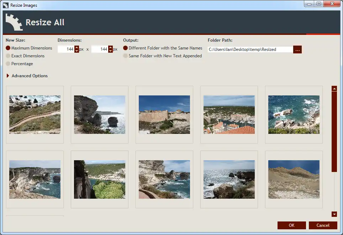
Task: Select the green bush and bay thumbnail
Action: click(x=100, y=179)
